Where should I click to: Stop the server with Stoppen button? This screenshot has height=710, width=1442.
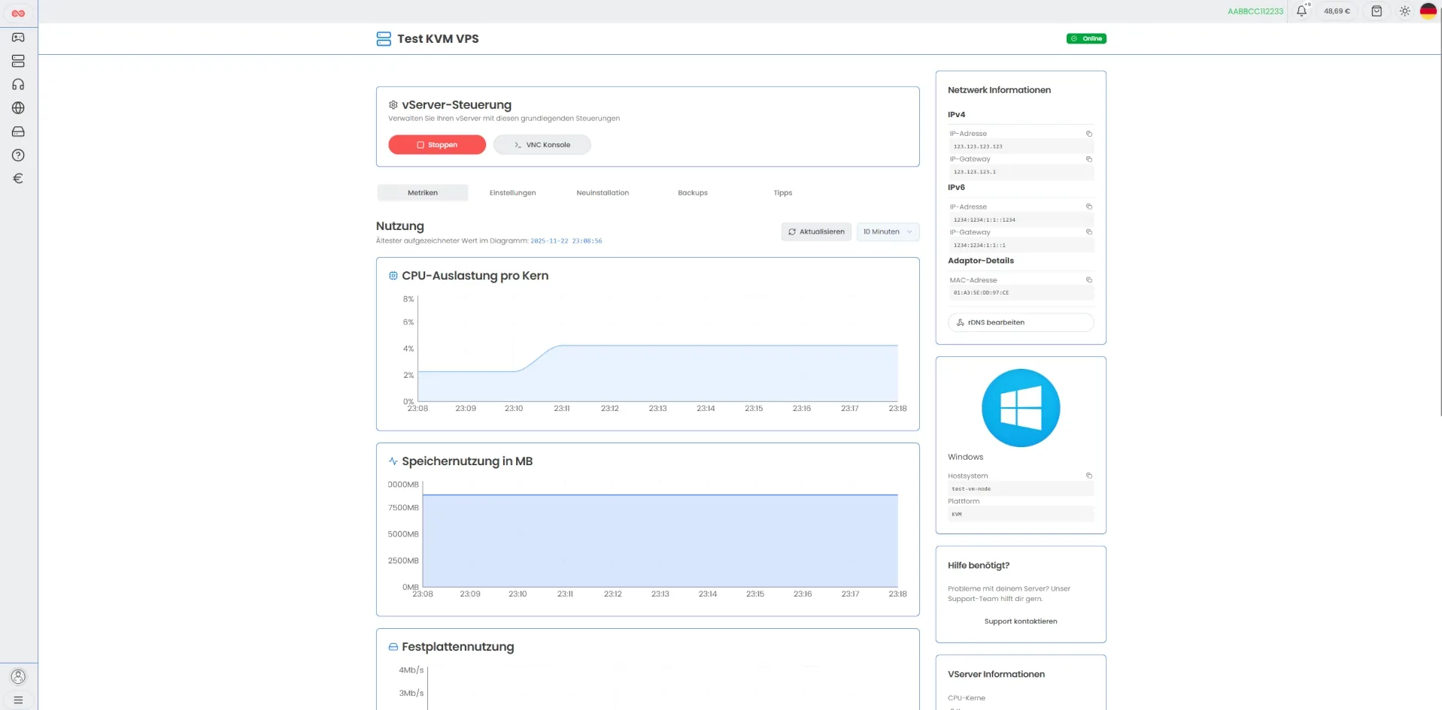pos(437,145)
